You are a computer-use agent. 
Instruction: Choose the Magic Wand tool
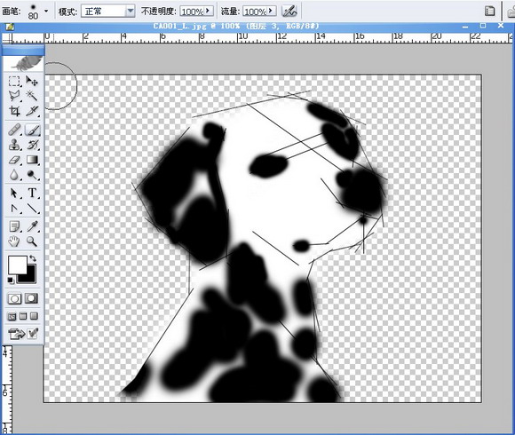click(32, 96)
